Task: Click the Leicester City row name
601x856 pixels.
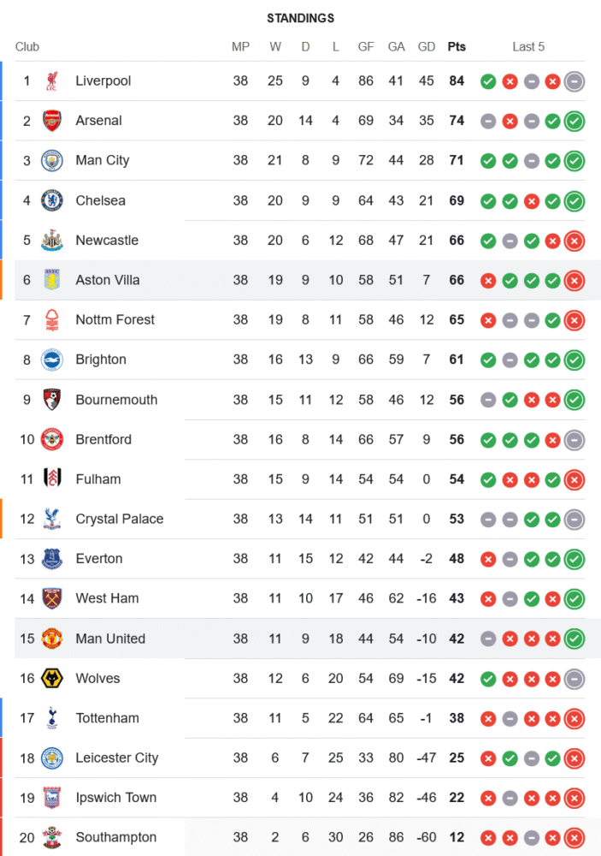Action: tap(116, 758)
